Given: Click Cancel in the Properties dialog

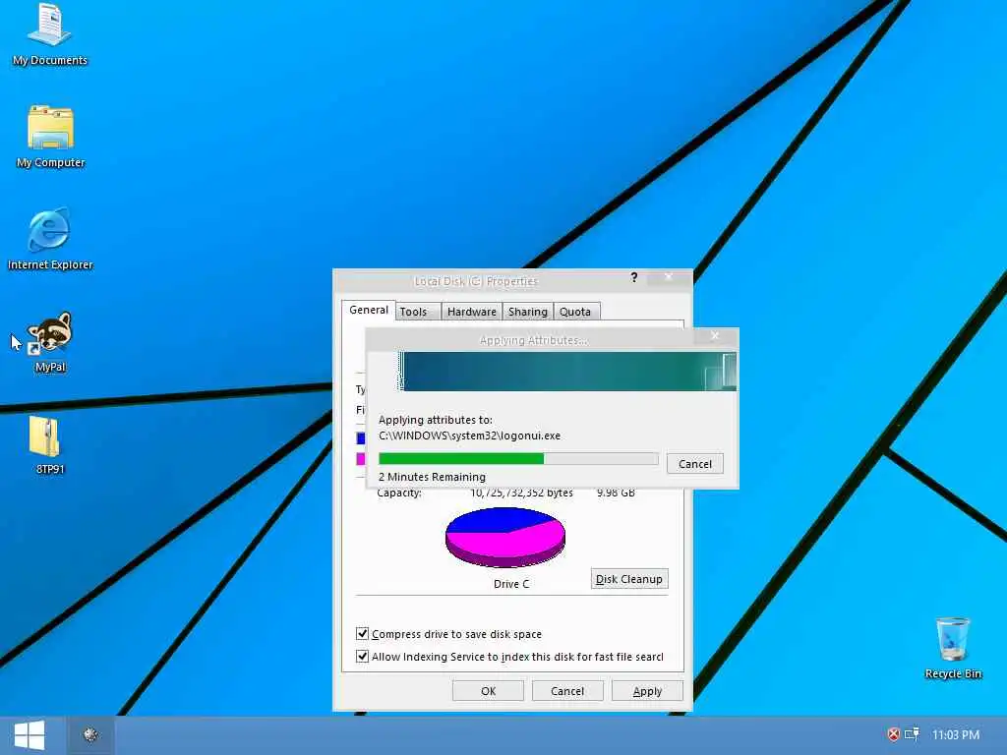Looking at the screenshot, I should tap(567, 691).
